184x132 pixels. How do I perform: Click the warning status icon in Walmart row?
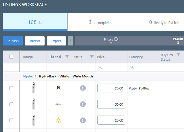83,120
